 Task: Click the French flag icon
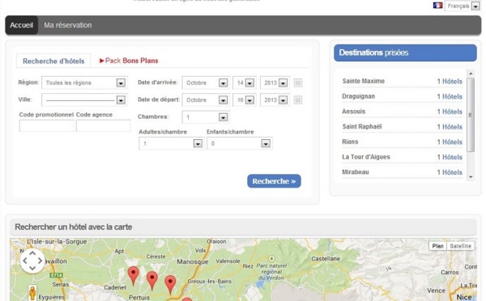[437, 6]
